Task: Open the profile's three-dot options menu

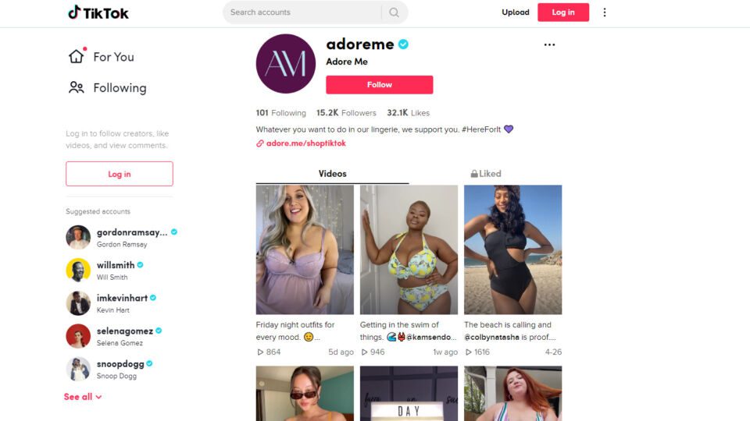Action: [549, 45]
